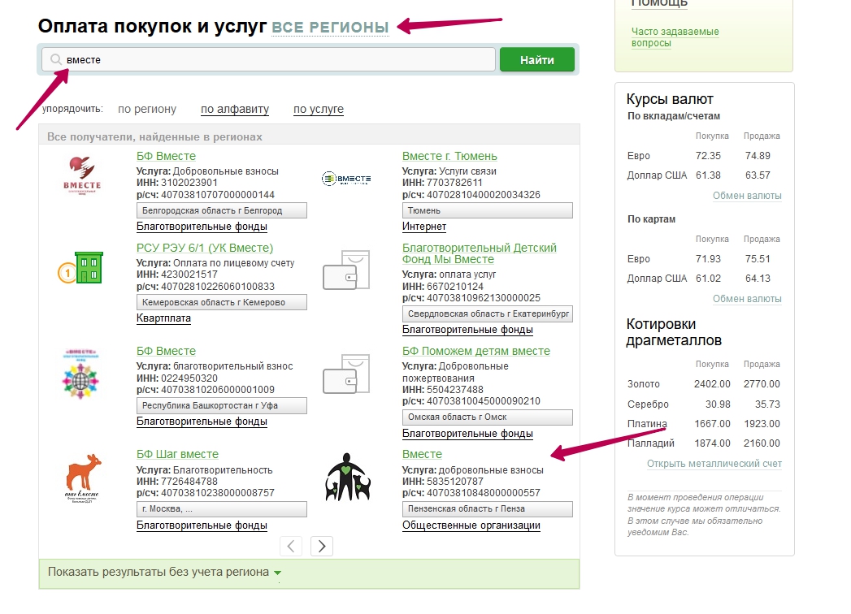851x614 pixels.
Task: Sort recipients по услуге
Action: [319, 109]
